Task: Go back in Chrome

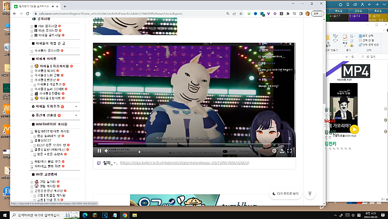Action: (x=15, y=14)
